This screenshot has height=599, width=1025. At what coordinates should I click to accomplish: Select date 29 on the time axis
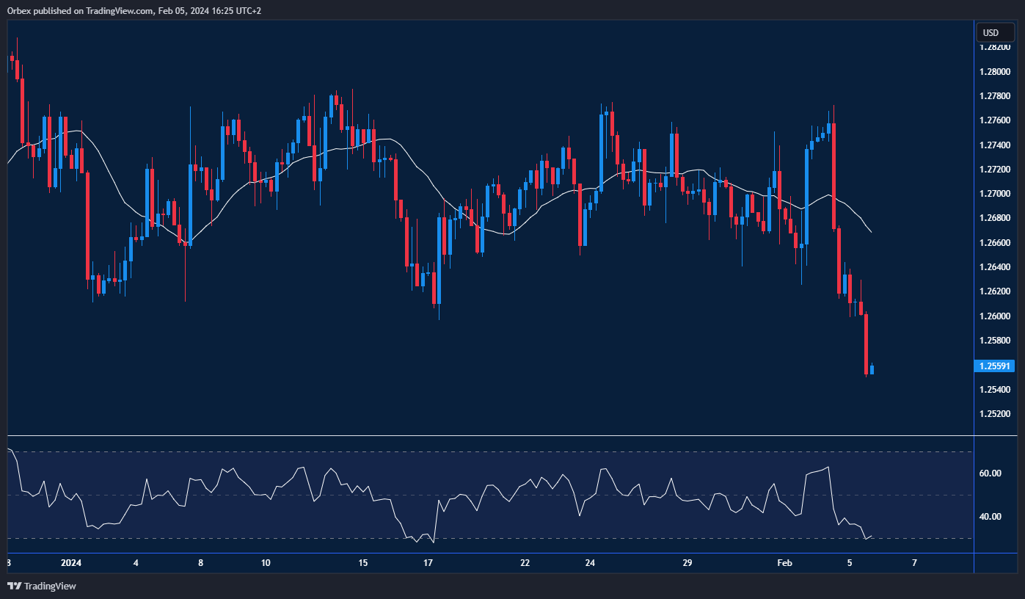[687, 563]
